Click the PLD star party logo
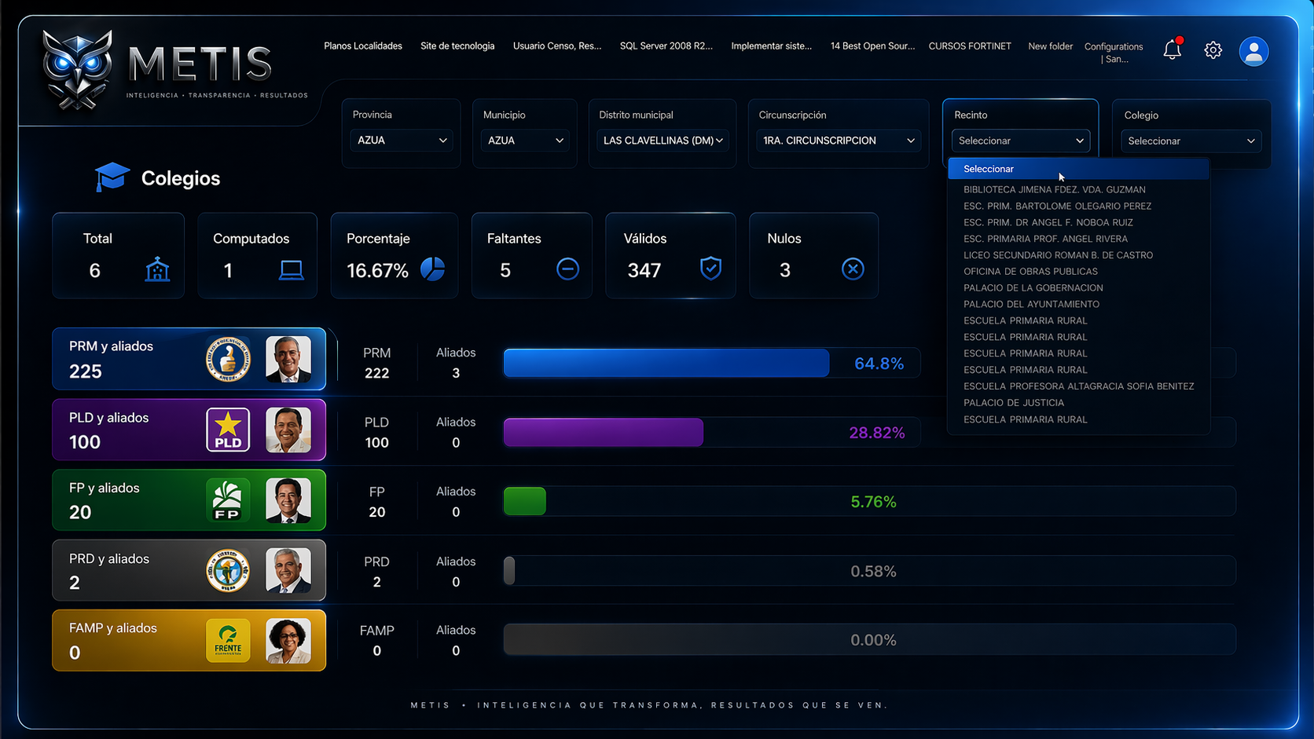The height and width of the screenshot is (739, 1314). click(228, 430)
